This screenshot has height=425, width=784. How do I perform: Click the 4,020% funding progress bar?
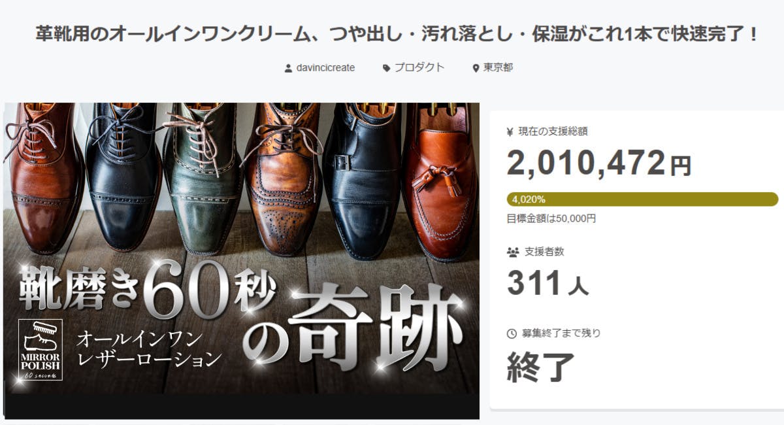point(642,199)
